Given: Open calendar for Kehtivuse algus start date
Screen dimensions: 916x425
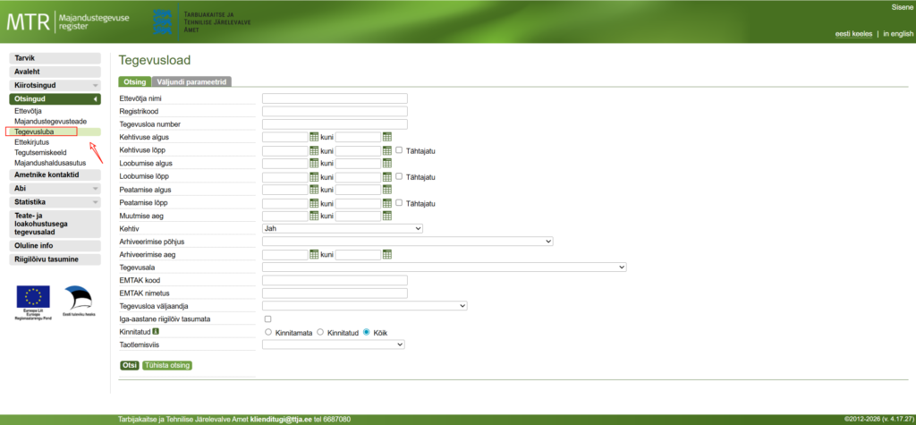Looking at the screenshot, I should (314, 137).
